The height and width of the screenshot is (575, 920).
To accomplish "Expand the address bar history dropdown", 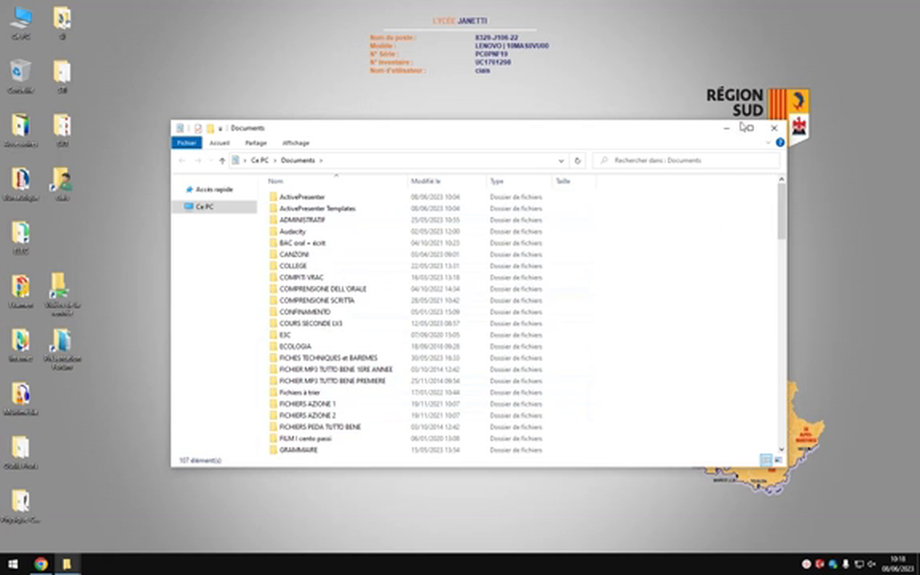I will click(x=561, y=161).
